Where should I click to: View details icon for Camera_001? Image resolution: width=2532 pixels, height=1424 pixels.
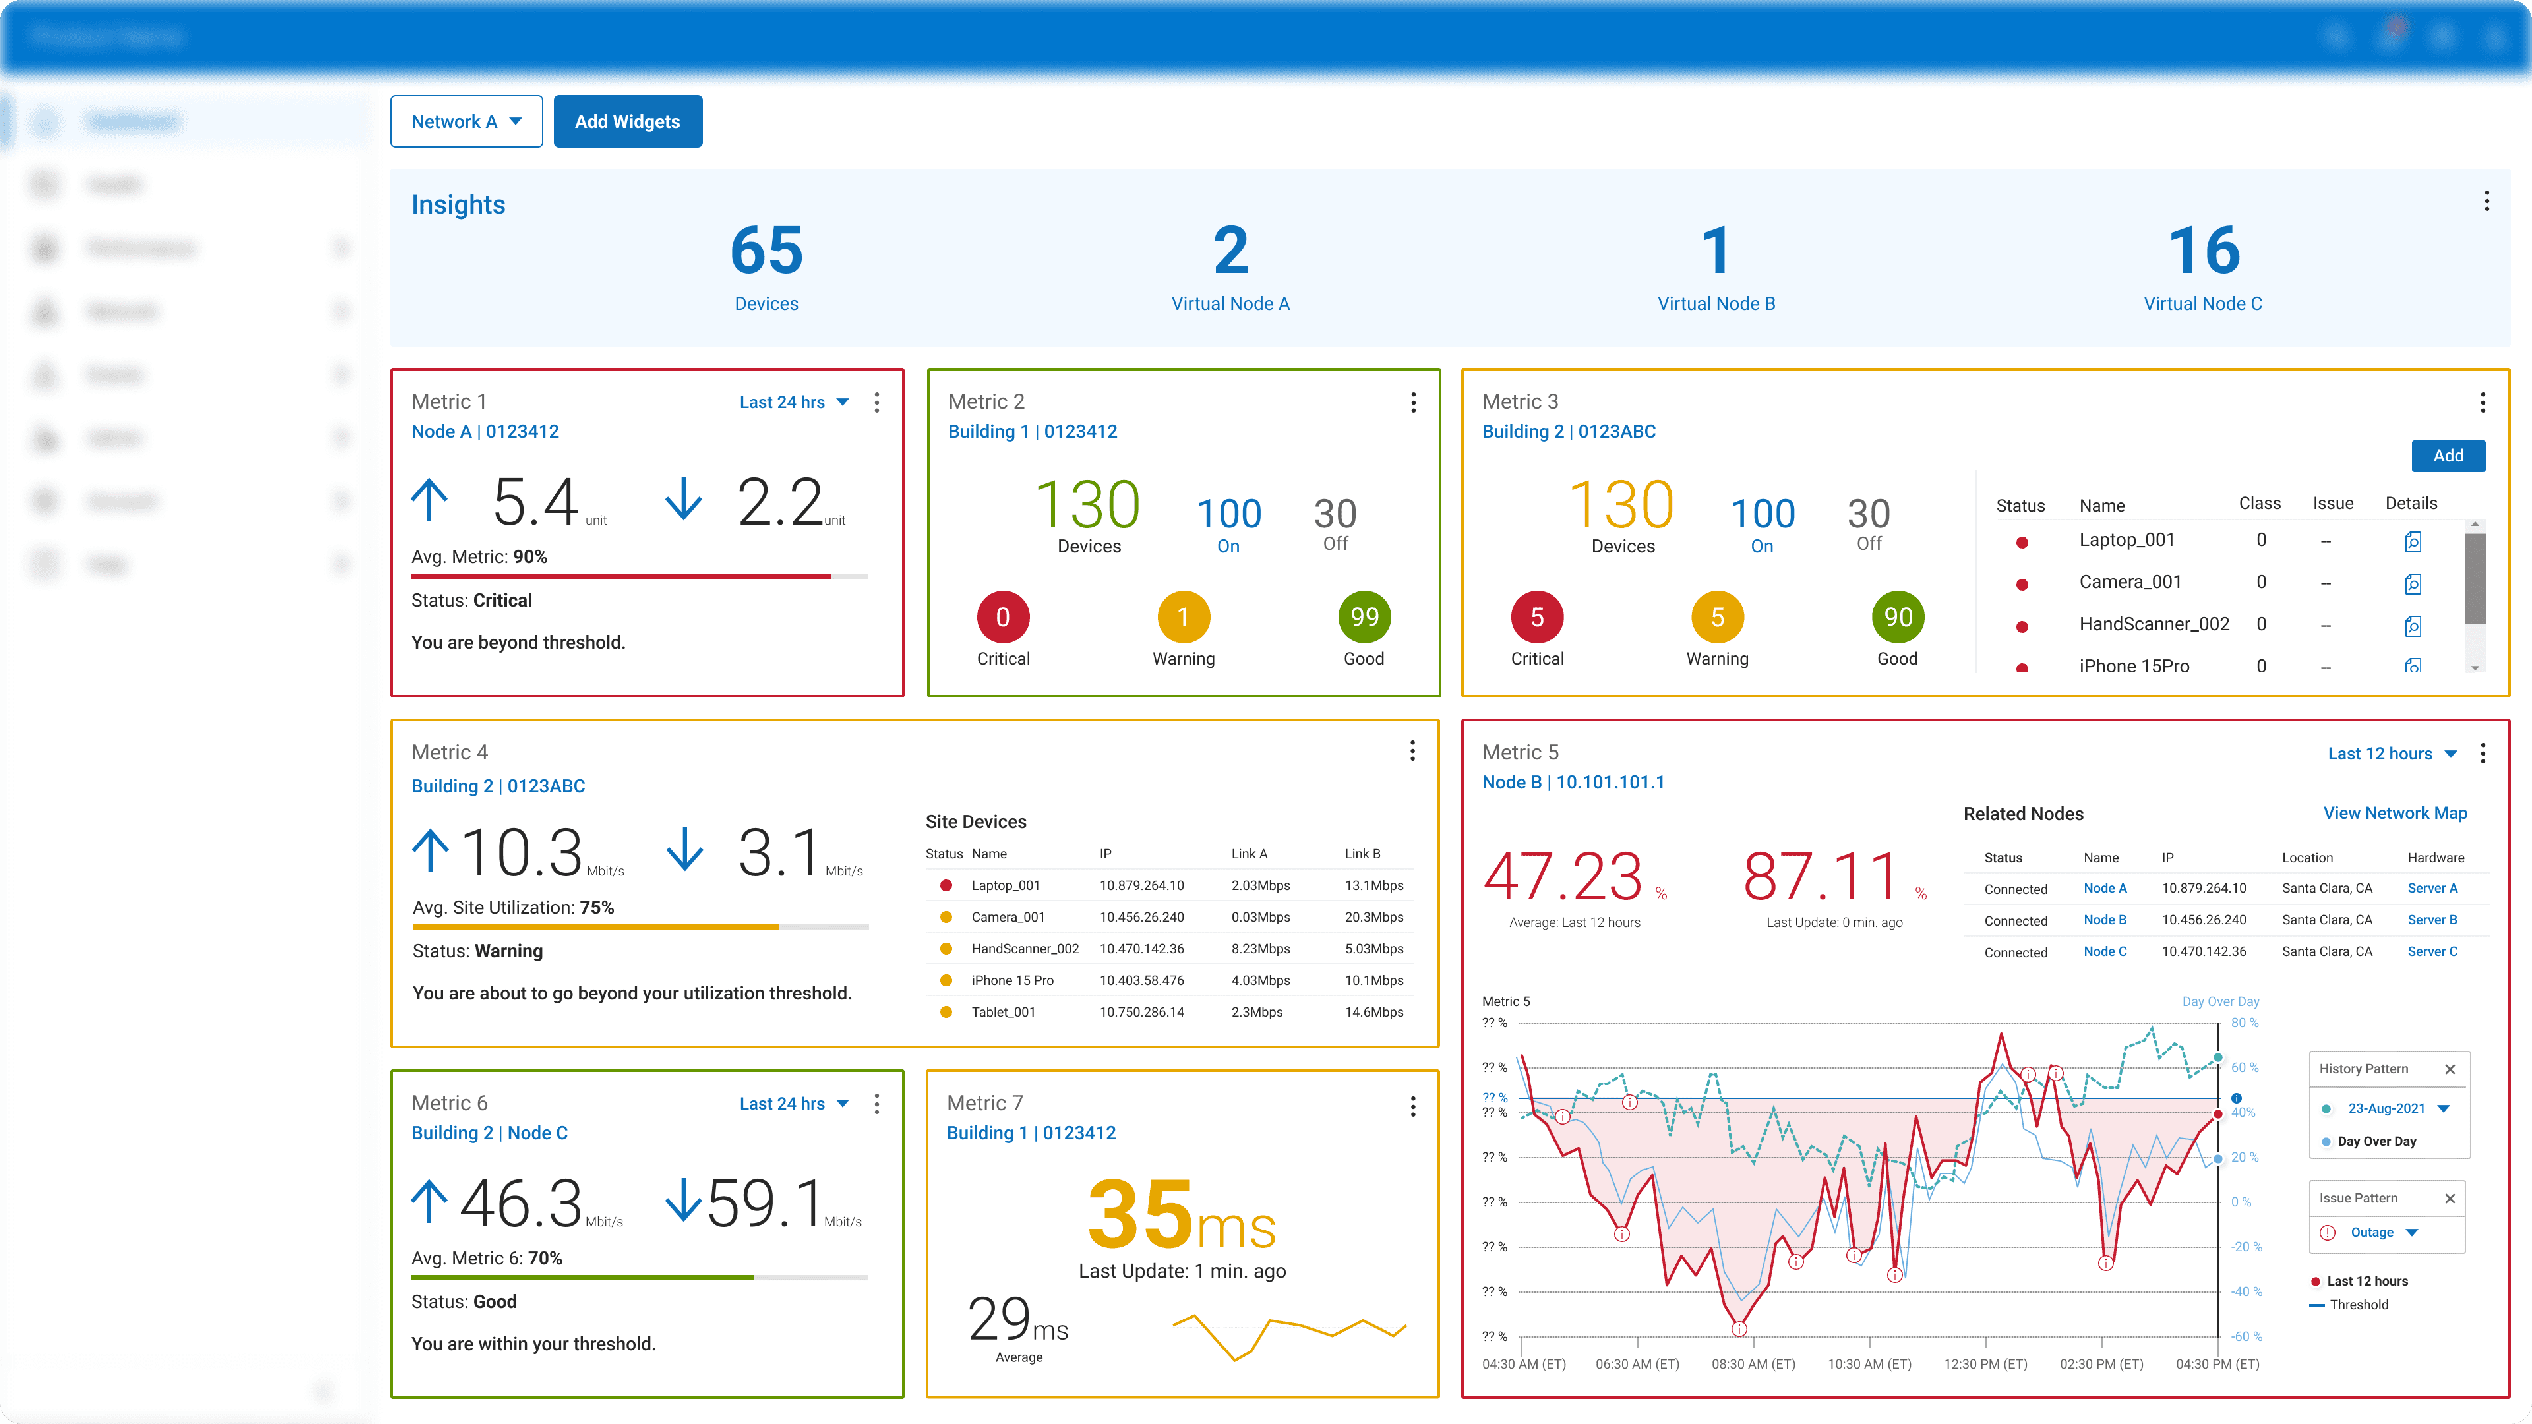pyautogui.click(x=2412, y=583)
